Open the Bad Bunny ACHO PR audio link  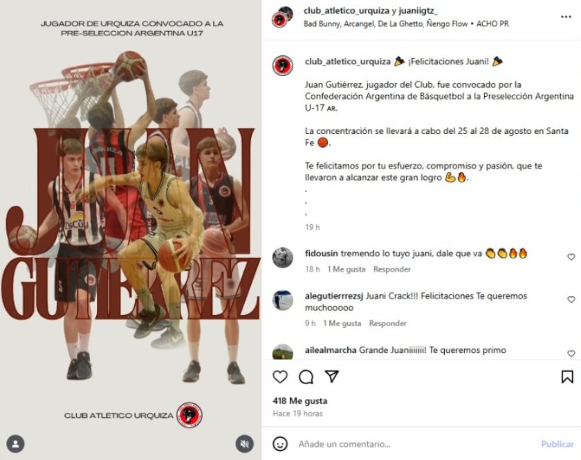click(406, 23)
